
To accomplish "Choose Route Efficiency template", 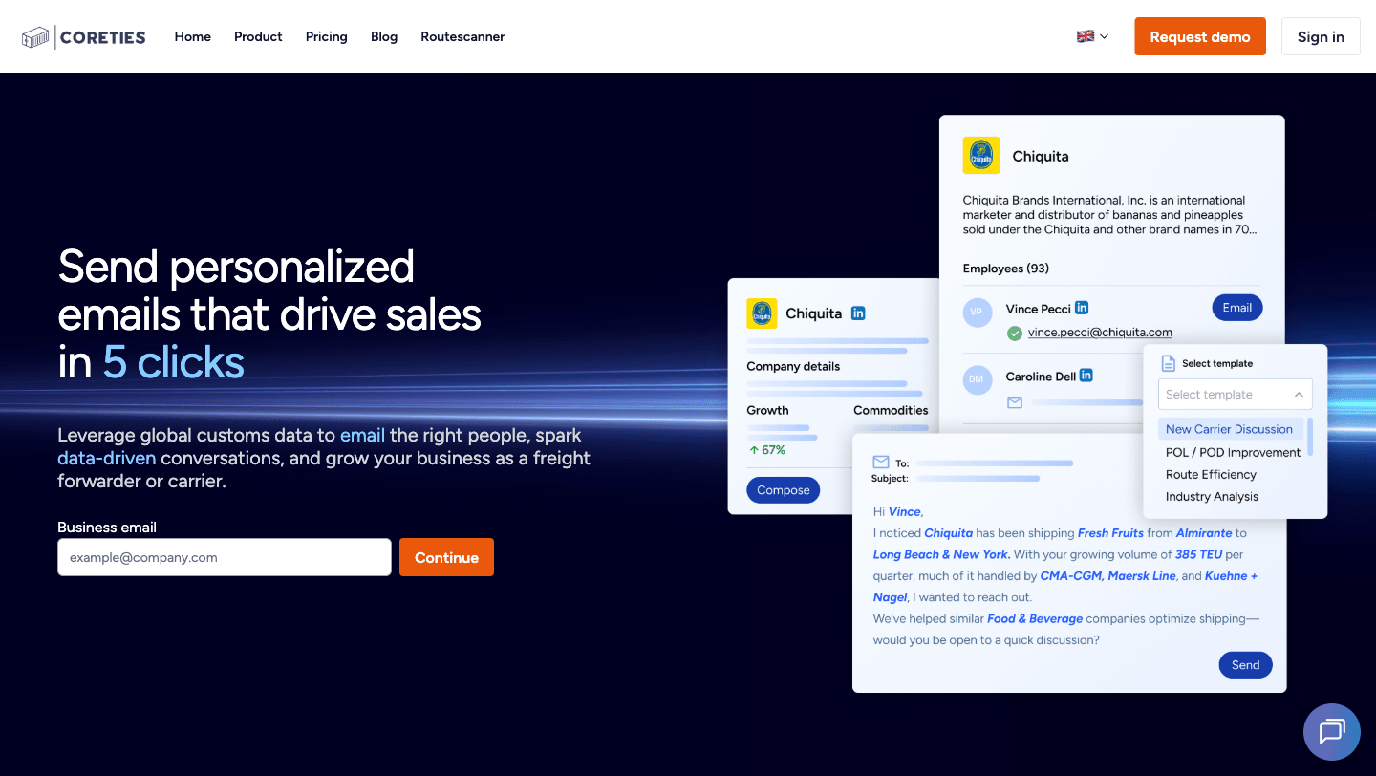I will click(1211, 474).
